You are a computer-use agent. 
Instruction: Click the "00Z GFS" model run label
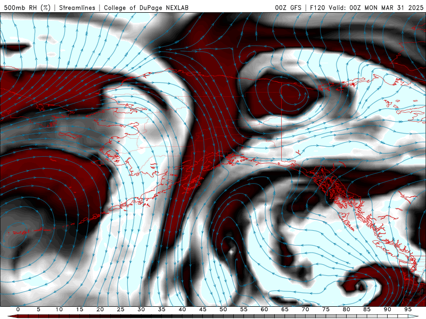pyautogui.click(x=288, y=7)
